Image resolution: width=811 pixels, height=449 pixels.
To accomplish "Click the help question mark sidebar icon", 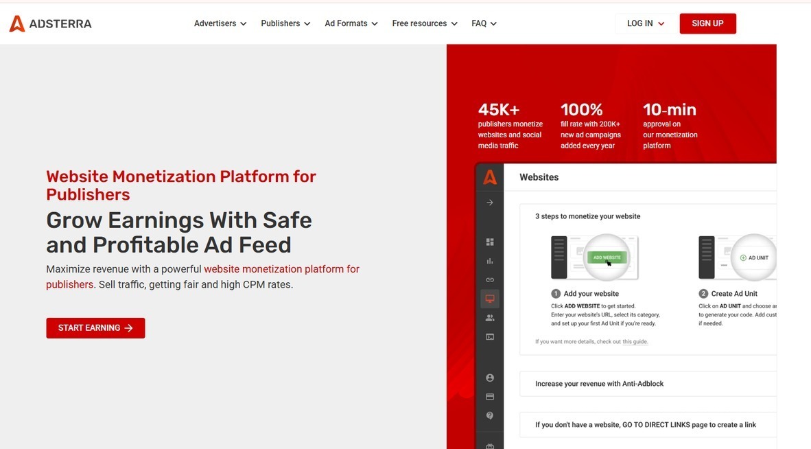I will click(x=490, y=416).
